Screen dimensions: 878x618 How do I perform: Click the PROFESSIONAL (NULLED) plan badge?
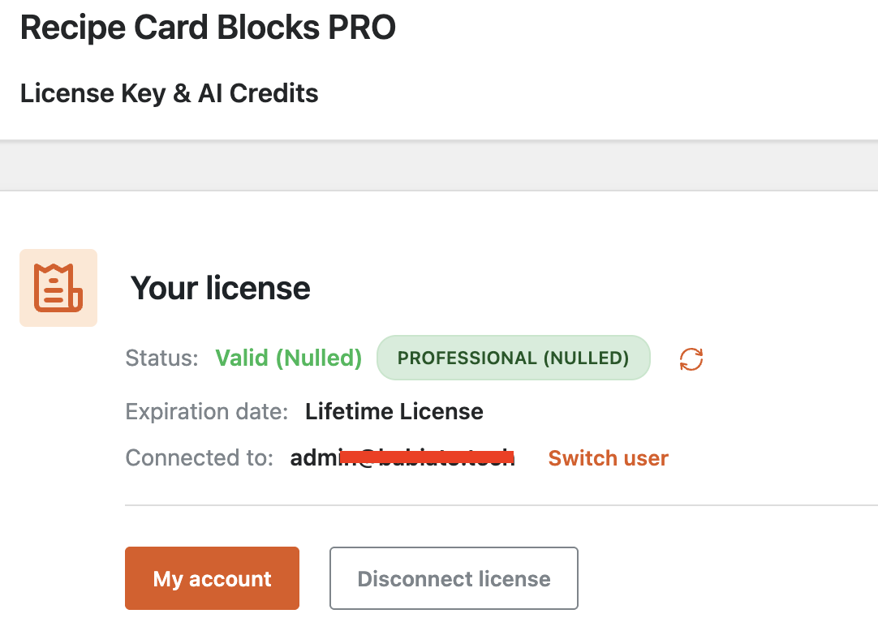point(514,358)
